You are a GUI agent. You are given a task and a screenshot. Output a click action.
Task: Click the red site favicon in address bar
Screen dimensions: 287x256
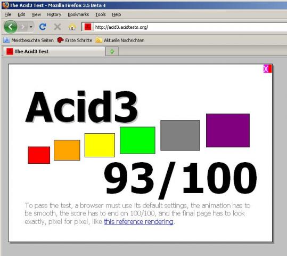pos(88,27)
